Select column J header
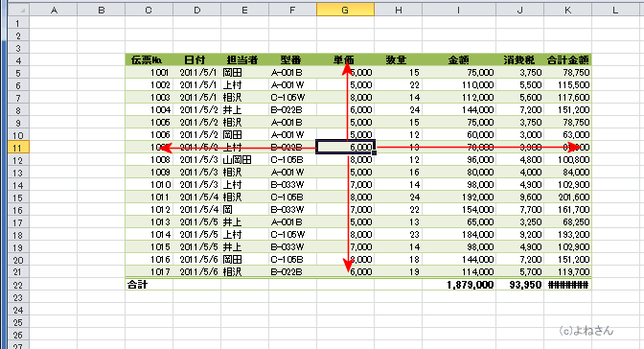 (520, 10)
